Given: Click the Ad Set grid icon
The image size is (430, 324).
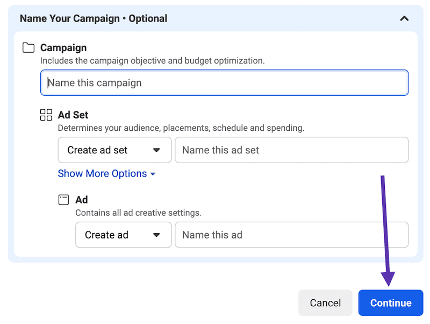Looking at the screenshot, I should click(46, 114).
